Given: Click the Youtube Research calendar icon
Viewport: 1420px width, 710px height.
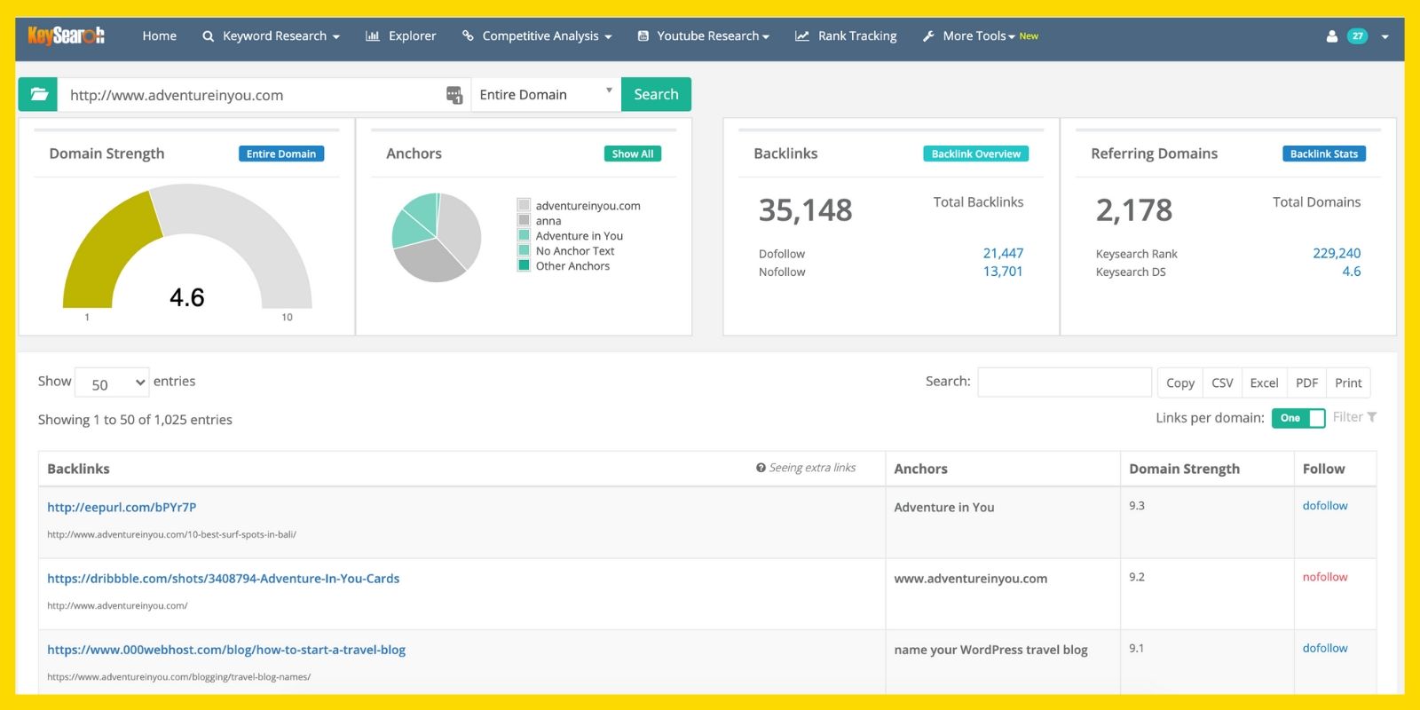Looking at the screenshot, I should tap(643, 36).
